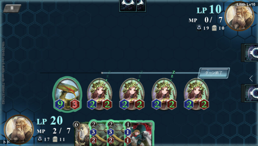Select the rightmost dryad unit on field
This screenshot has width=258, height=146.
[x=196, y=94]
